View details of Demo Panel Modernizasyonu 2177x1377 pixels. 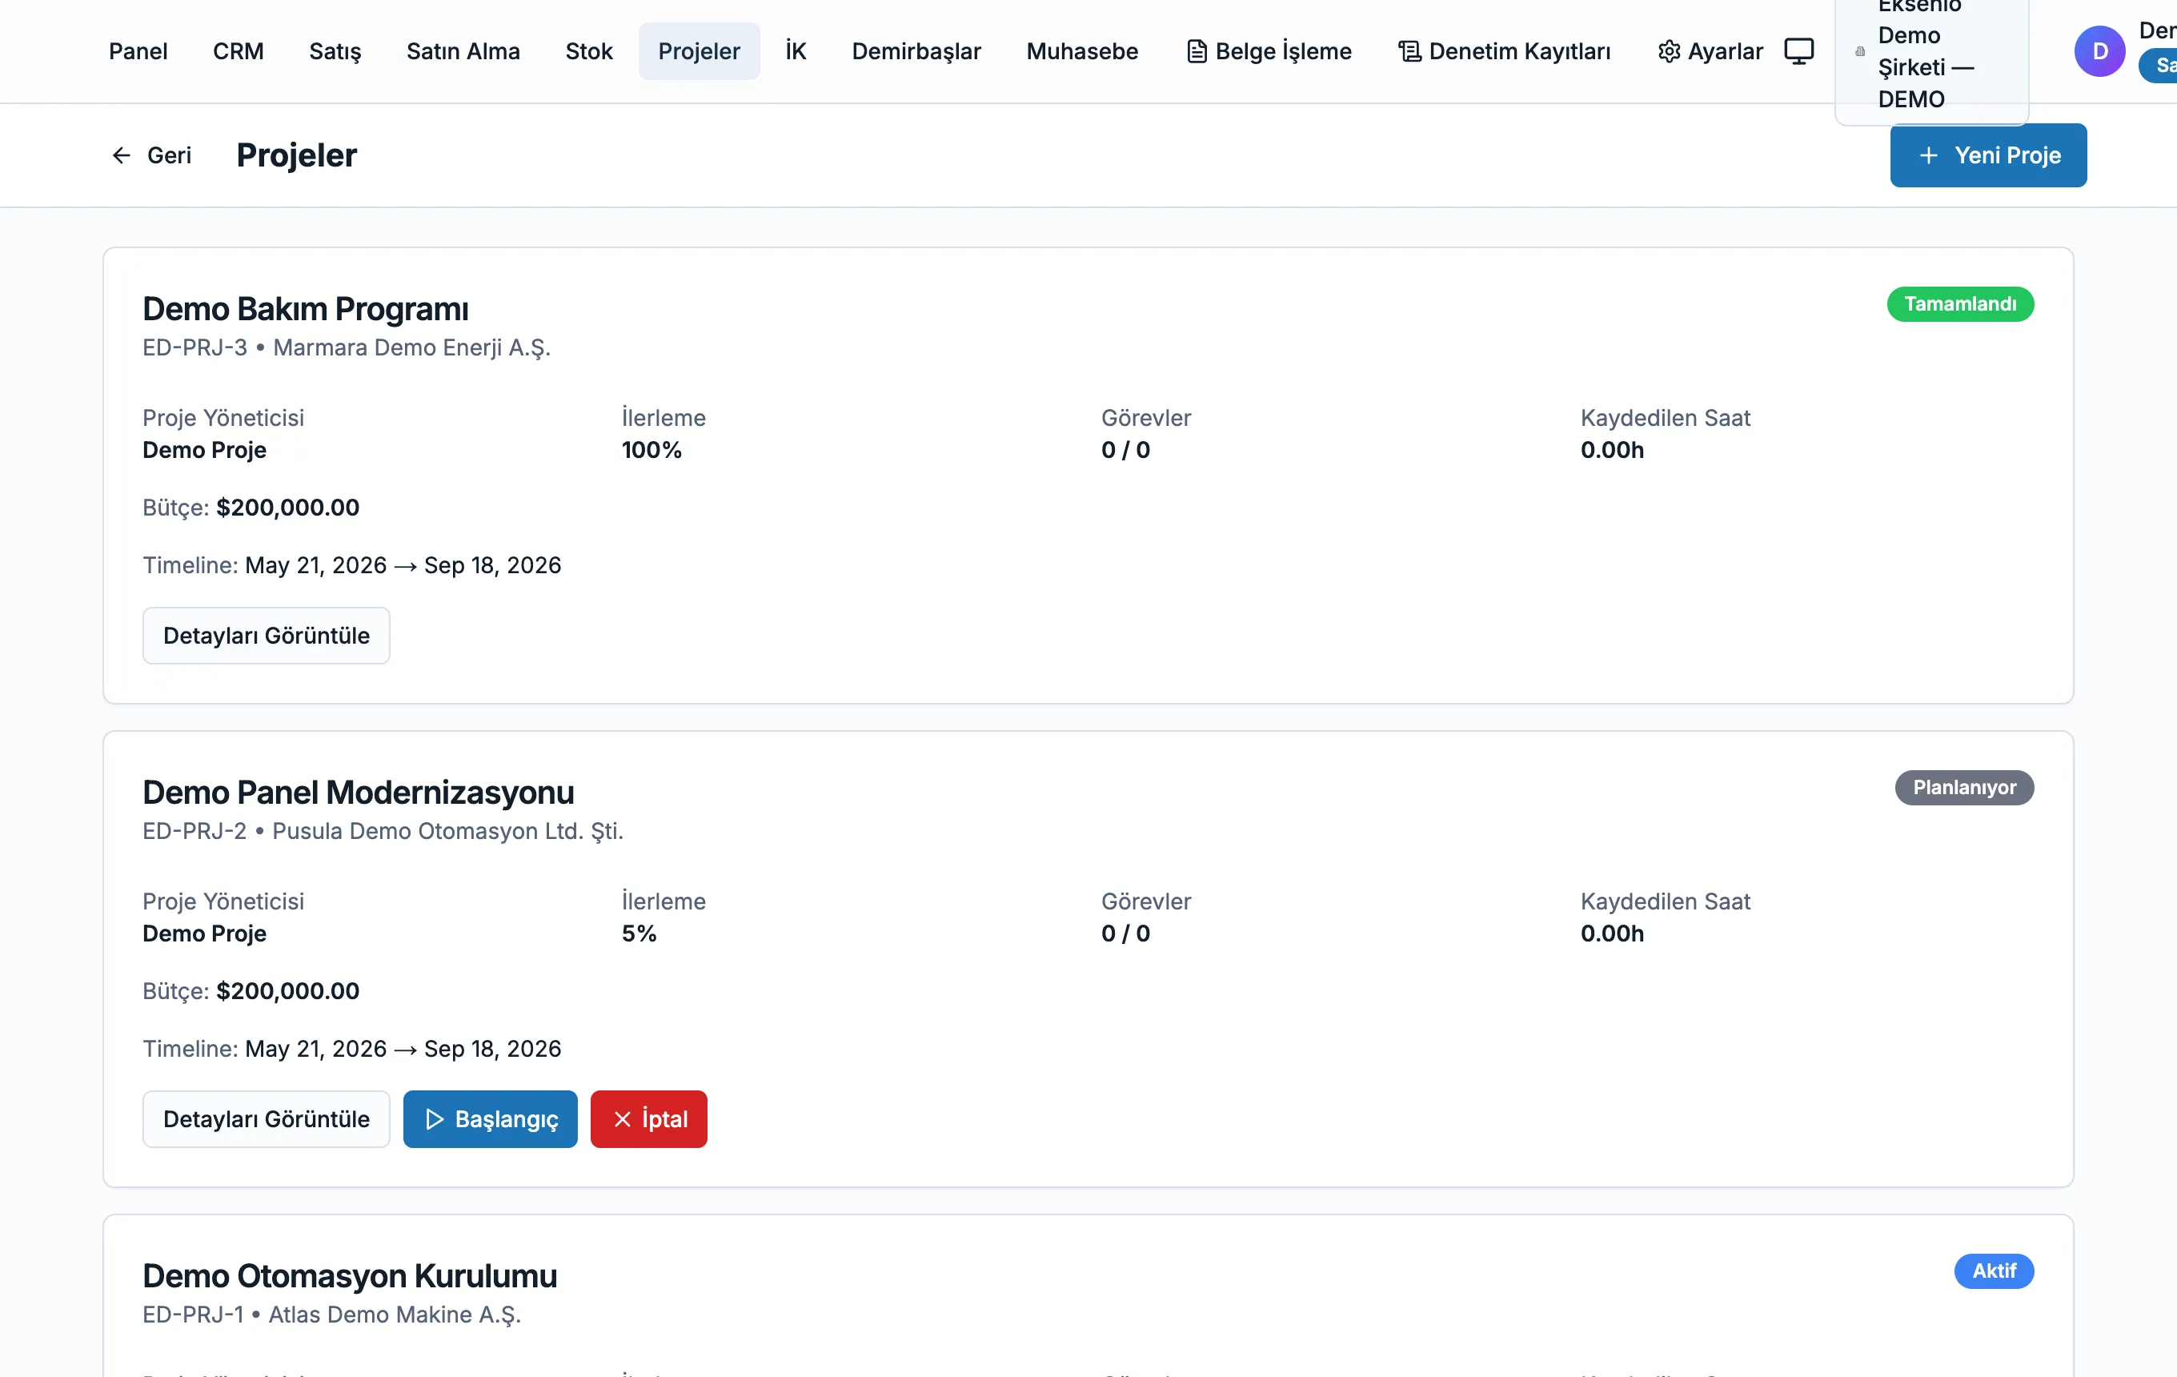266,1119
